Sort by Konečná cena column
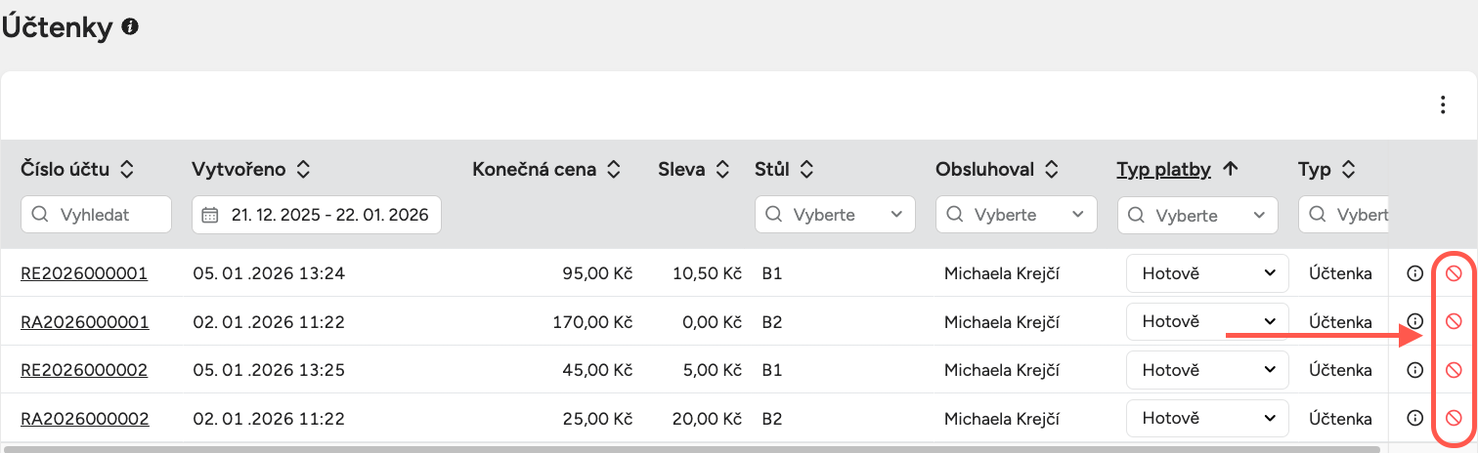Screen dimensions: 1478x453 tap(613, 170)
